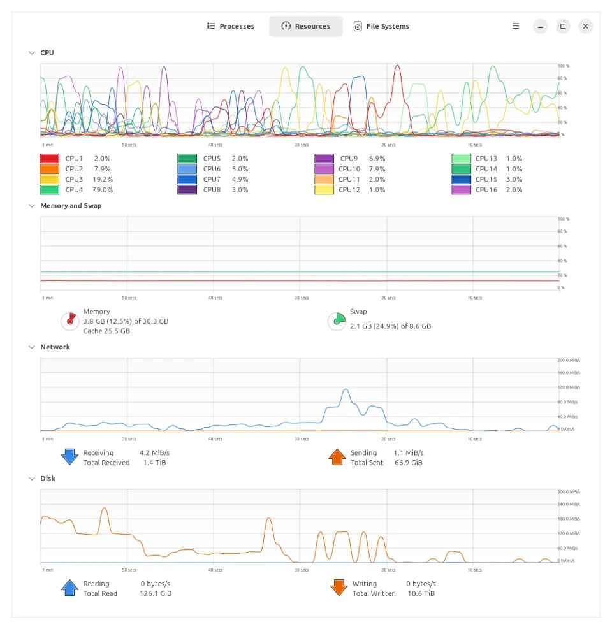Click the Memory usage pie chart icon
Image resolution: width=612 pixels, height=629 pixels.
(x=70, y=321)
